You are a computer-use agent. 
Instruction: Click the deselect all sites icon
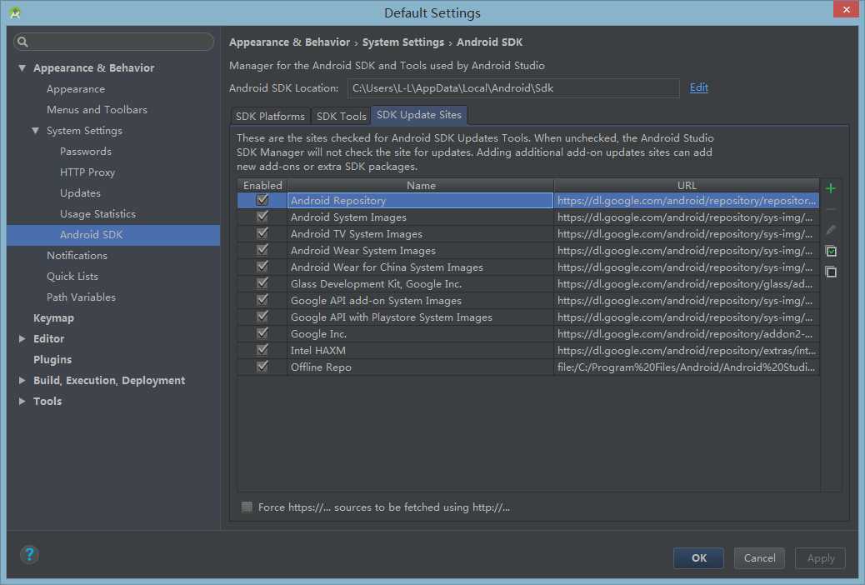coord(830,272)
